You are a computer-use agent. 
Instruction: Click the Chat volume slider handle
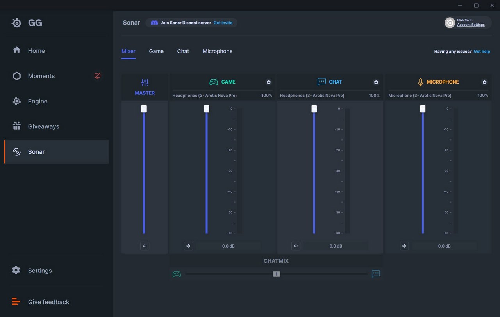click(x=314, y=109)
